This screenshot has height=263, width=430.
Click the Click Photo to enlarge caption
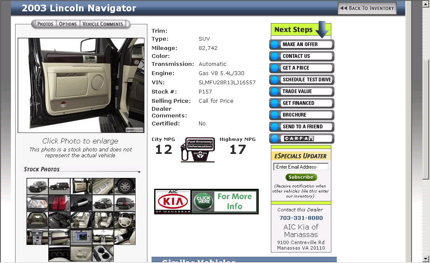(80, 141)
